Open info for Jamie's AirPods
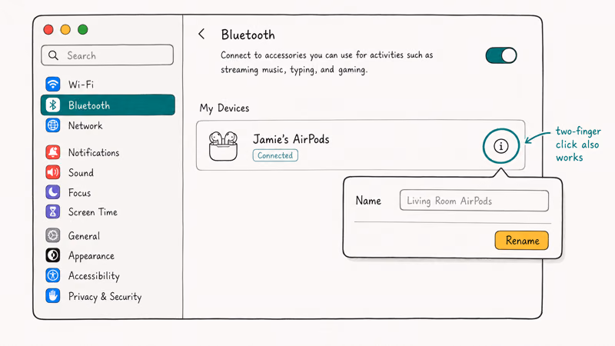 tap(501, 146)
